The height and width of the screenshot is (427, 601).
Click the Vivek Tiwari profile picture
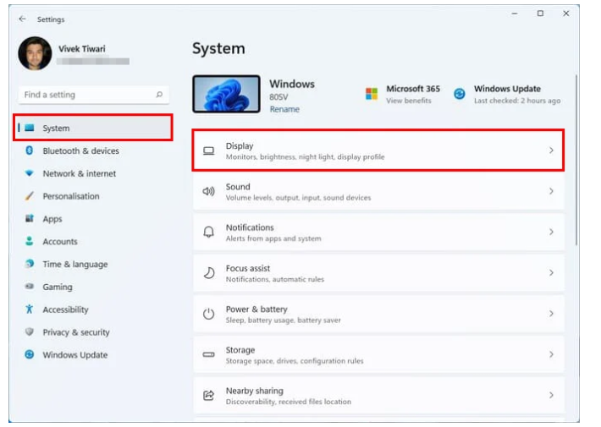pyautogui.click(x=35, y=53)
